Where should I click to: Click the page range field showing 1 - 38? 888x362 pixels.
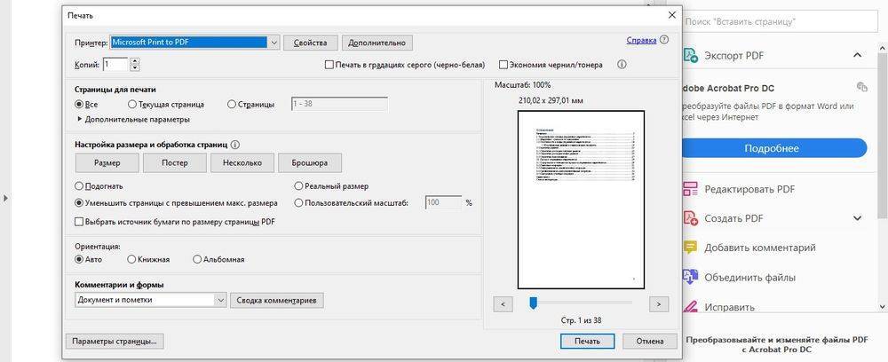click(x=339, y=104)
